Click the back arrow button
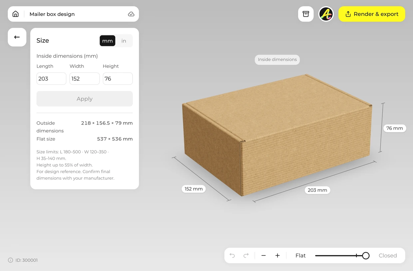 tap(17, 37)
